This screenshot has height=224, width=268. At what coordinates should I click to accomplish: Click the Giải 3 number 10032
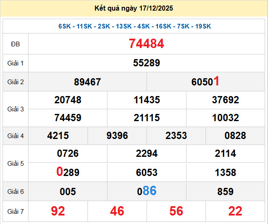(x=226, y=118)
